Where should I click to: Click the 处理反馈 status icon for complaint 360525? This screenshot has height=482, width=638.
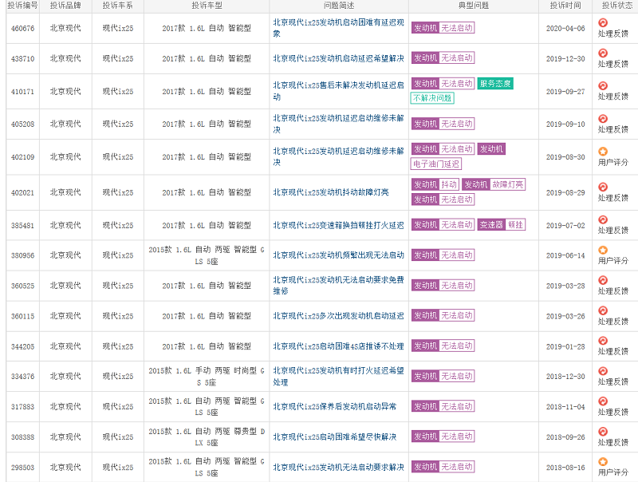click(603, 280)
